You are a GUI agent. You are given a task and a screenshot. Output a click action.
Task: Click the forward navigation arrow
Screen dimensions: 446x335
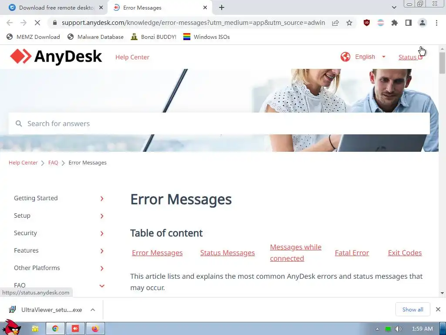click(24, 23)
